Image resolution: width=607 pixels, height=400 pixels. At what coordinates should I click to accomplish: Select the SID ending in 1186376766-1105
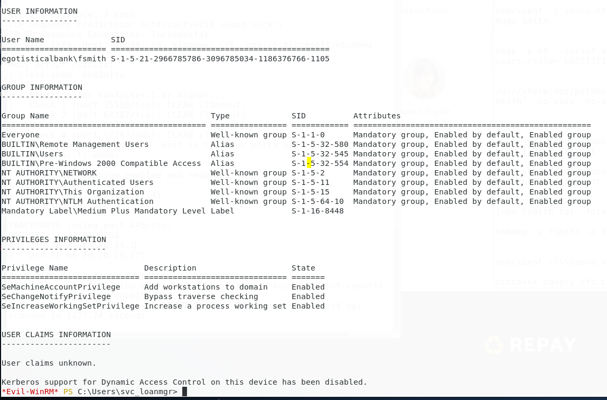[x=220, y=59]
